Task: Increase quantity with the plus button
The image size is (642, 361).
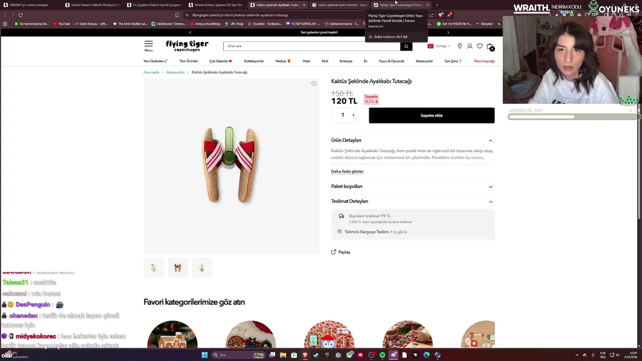Action: click(x=353, y=115)
